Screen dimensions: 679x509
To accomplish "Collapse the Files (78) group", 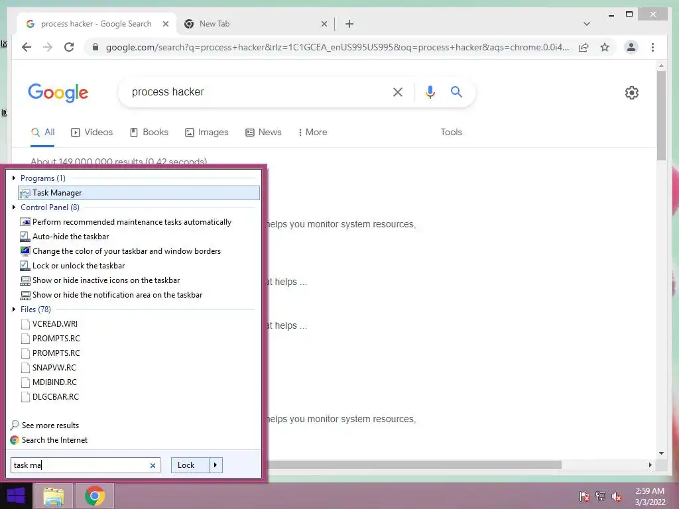I will click(14, 309).
